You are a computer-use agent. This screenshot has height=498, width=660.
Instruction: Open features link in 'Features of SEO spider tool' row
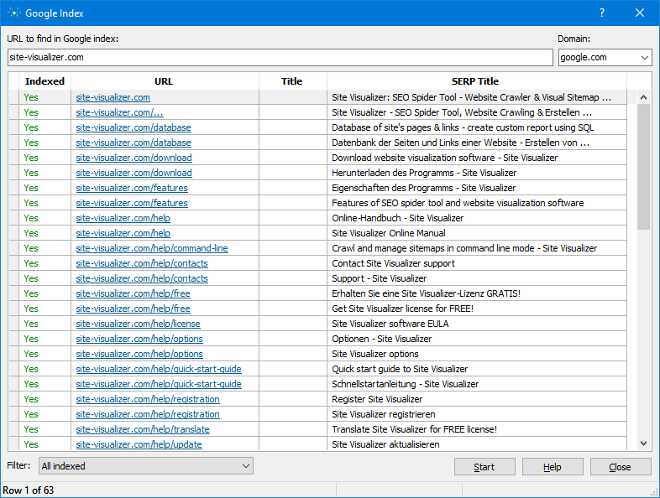[x=132, y=203]
